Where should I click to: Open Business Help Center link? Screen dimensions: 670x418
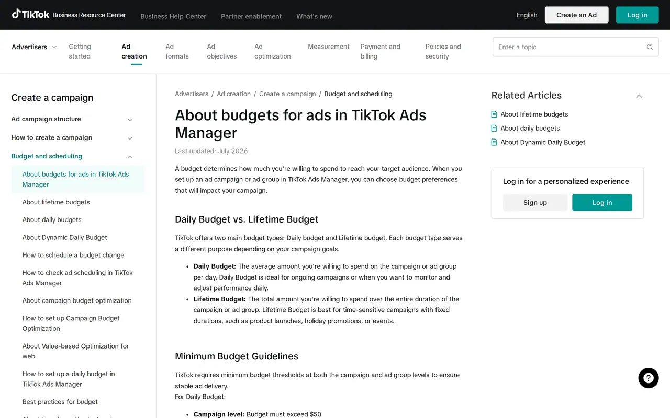point(173,16)
